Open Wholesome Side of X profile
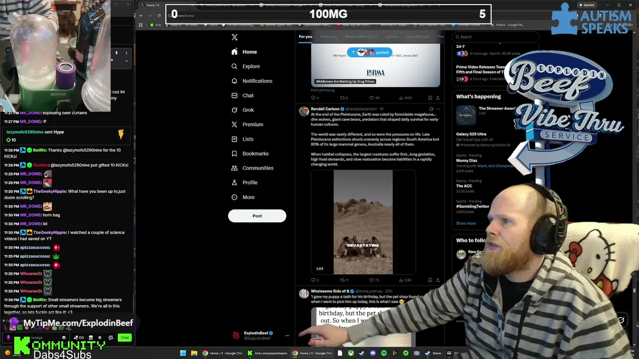The width and height of the screenshot is (639, 359). point(329,291)
